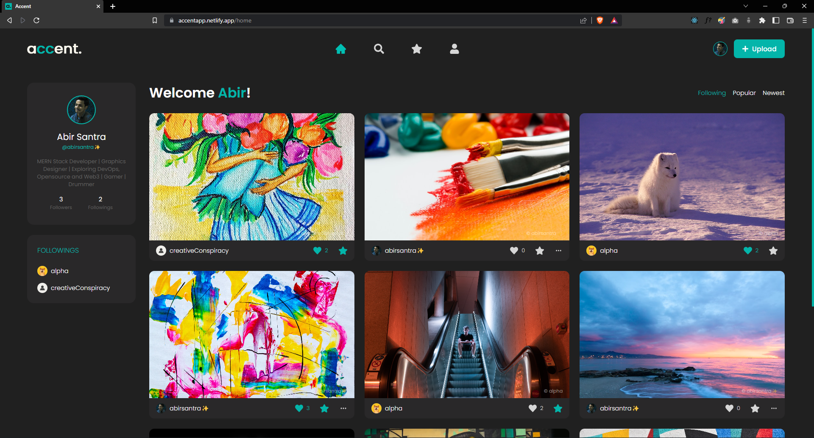The image size is (814, 438).
Task: Open the 3 Followers count
Action: (61, 203)
